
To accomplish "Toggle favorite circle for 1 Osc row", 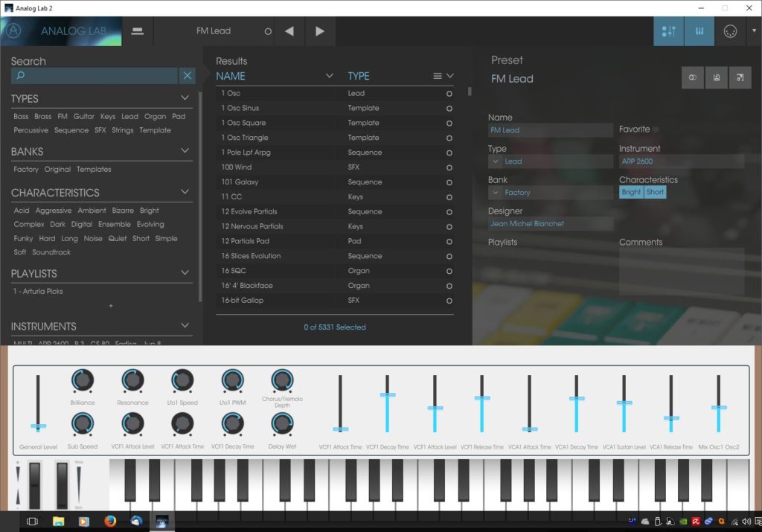I will click(449, 94).
